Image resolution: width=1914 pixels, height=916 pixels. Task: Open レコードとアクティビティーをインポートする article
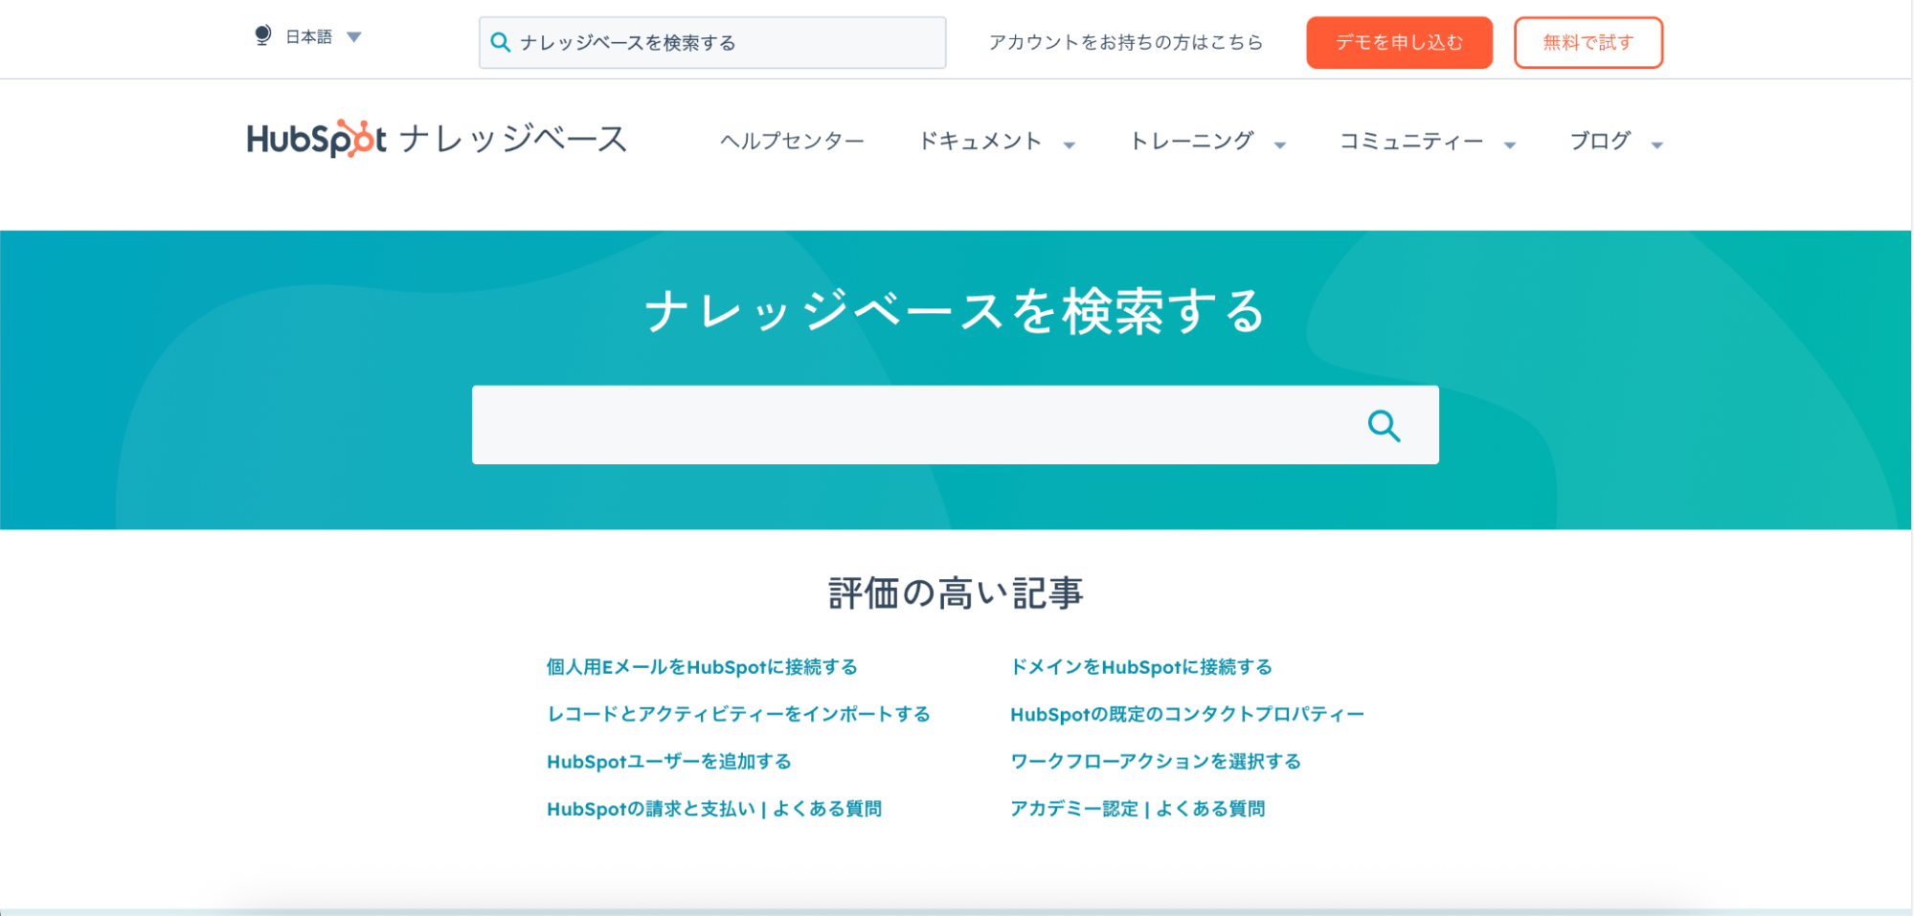pos(738,714)
